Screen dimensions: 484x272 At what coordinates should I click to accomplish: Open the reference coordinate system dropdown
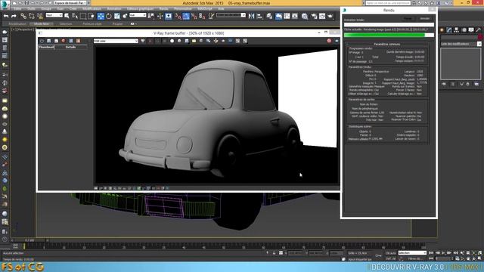(138, 15)
